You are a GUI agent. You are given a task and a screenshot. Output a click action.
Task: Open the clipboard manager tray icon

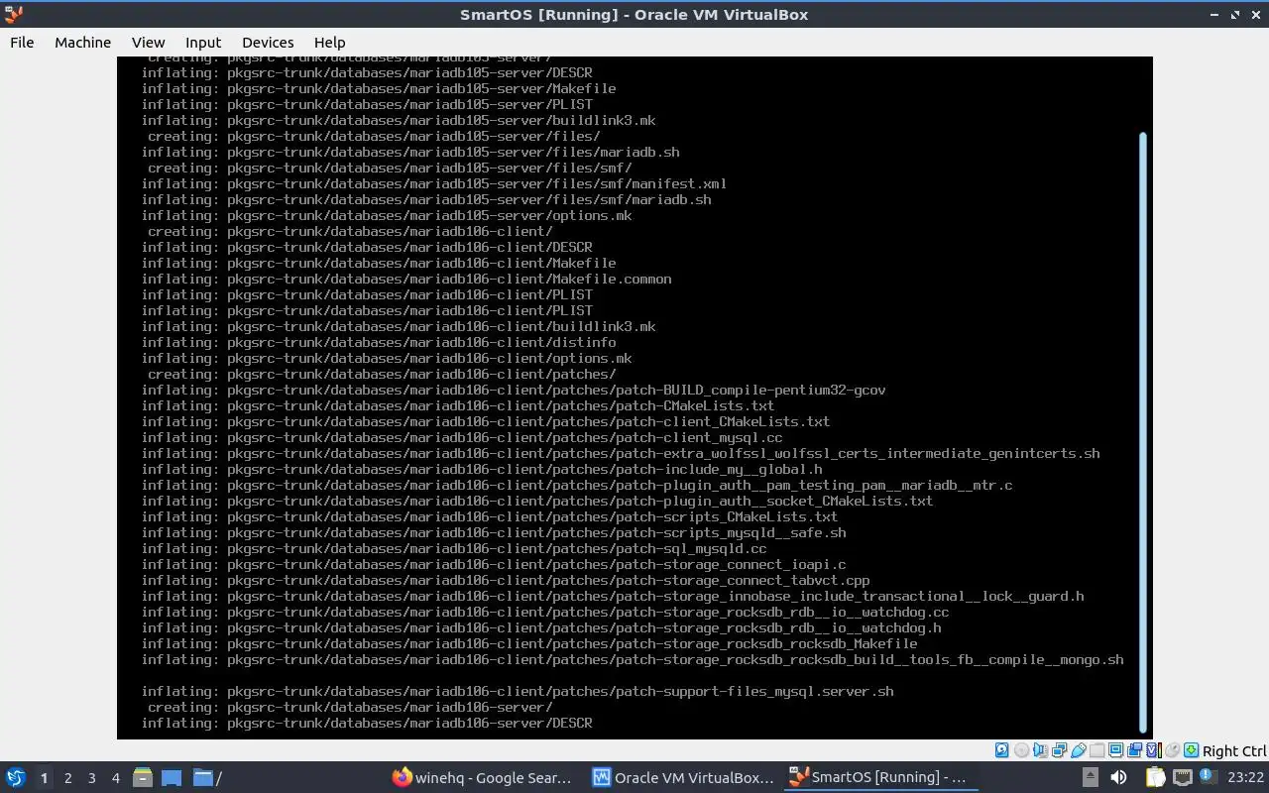pos(1156,778)
